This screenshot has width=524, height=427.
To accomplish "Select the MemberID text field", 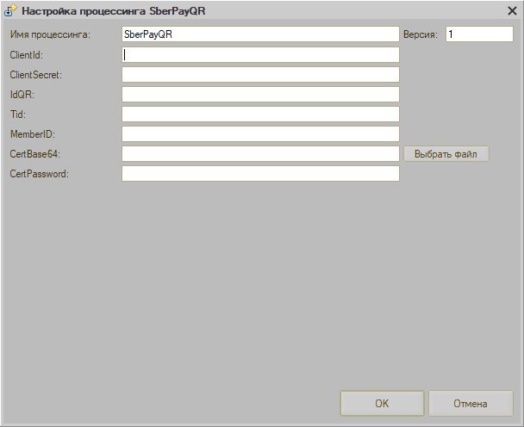I will 260,134.
